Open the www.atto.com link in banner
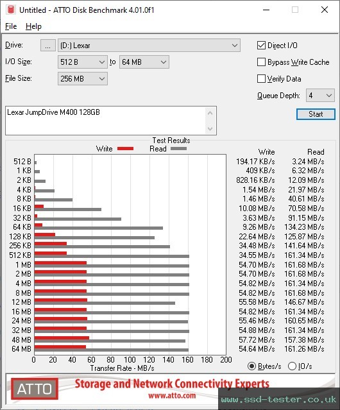340x410 pixels. (x=172, y=396)
